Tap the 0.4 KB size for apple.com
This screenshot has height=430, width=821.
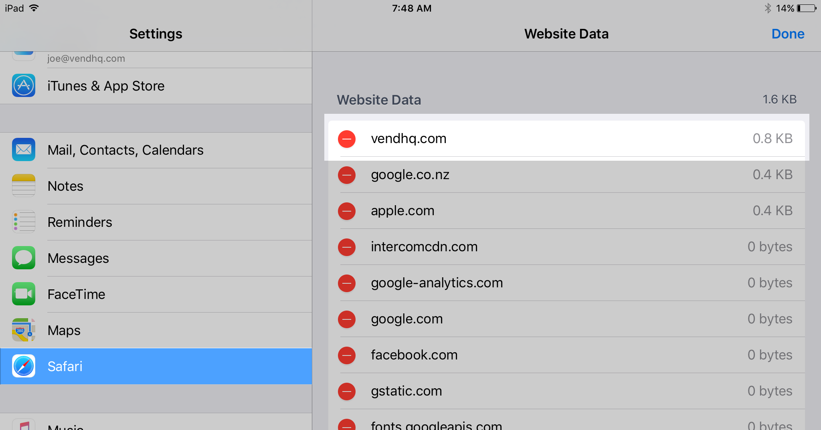[772, 211]
